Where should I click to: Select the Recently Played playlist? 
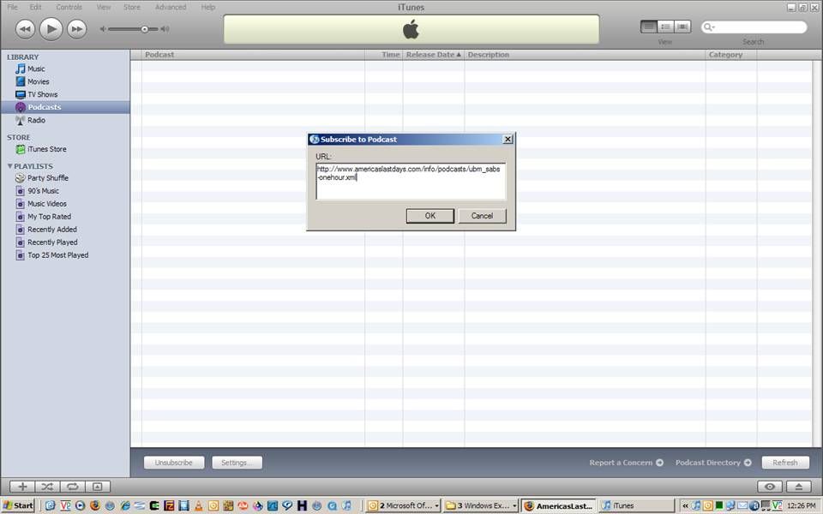pos(65,242)
